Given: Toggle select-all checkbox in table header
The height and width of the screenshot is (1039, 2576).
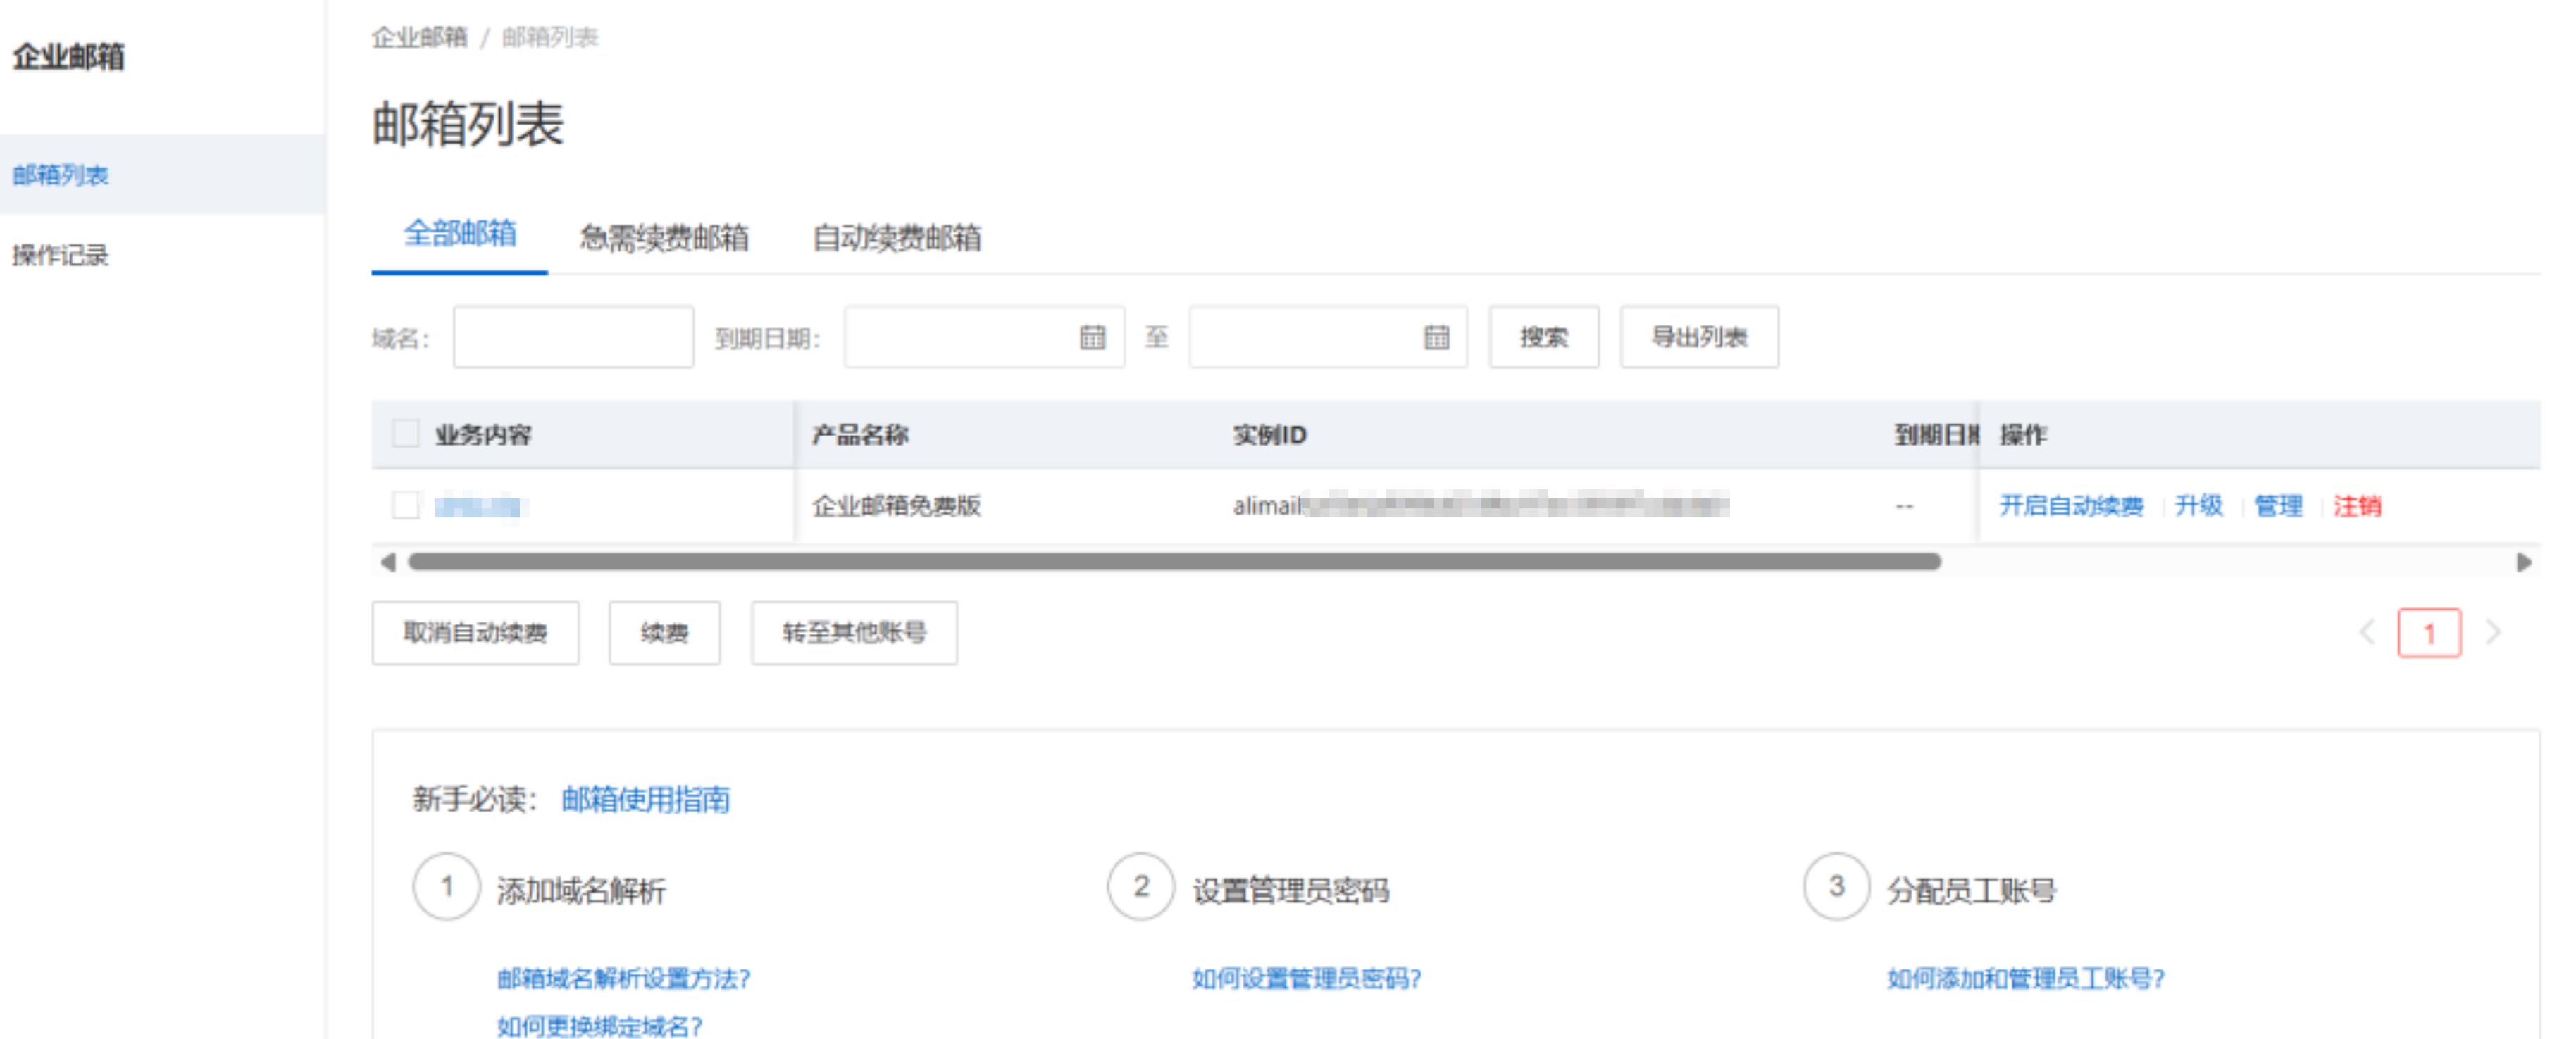Looking at the screenshot, I should [x=405, y=434].
